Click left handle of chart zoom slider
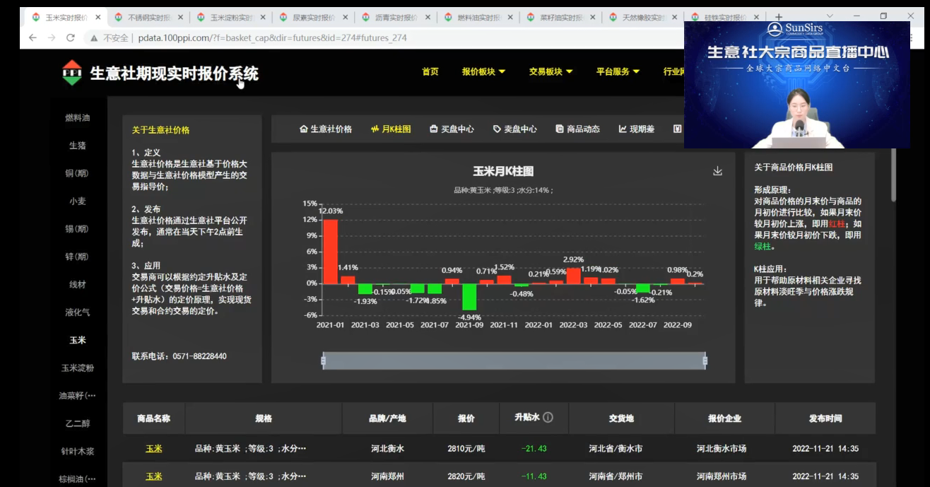Screen dimensions: 930x487 pyautogui.click(x=324, y=360)
